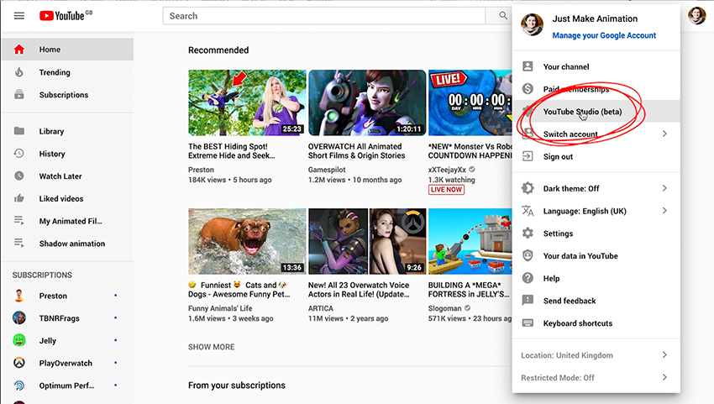Click the History clock icon
Image resolution: width=714 pixels, height=404 pixels.
[19, 154]
